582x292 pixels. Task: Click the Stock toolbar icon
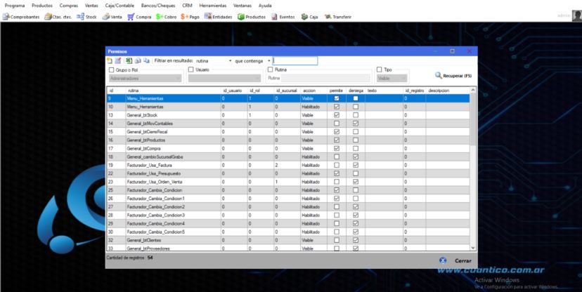(x=86, y=17)
